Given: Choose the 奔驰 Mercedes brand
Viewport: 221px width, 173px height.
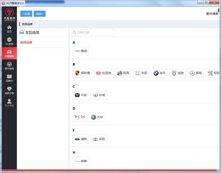Looking at the screenshot, I should [x=196, y=73].
